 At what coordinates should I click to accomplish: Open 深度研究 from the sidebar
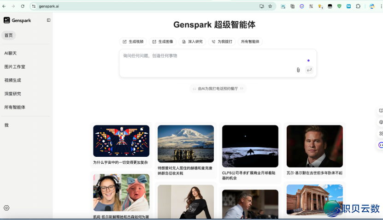(x=13, y=94)
